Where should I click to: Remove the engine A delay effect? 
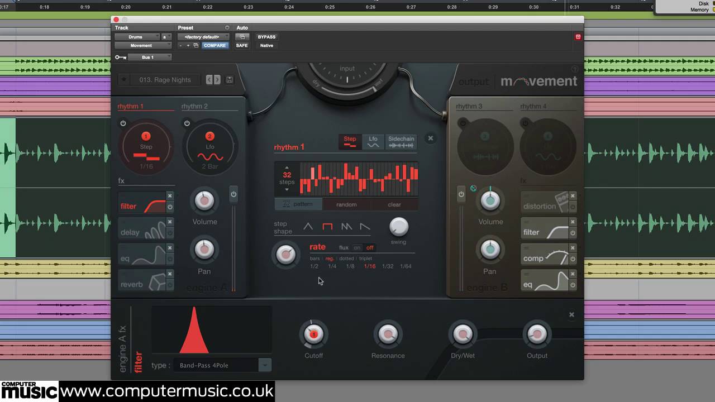coord(170,222)
